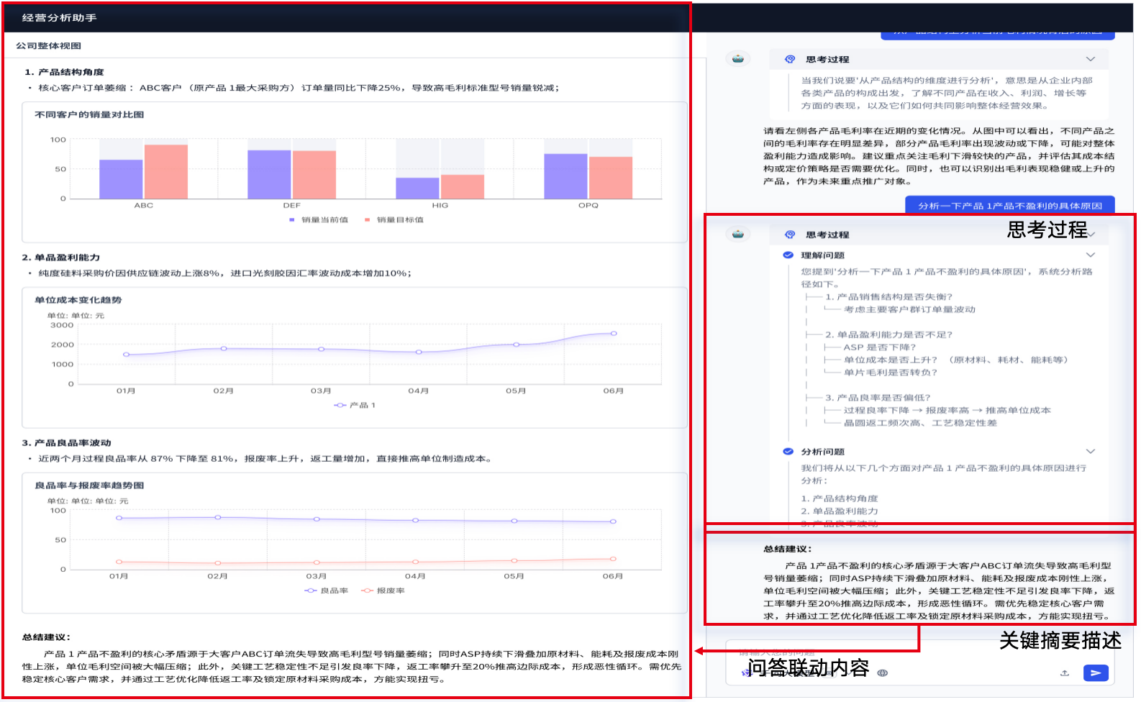The height and width of the screenshot is (702, 1141).
Task: Click tree item 单位成本是否上升?
Action: [891, 360]
